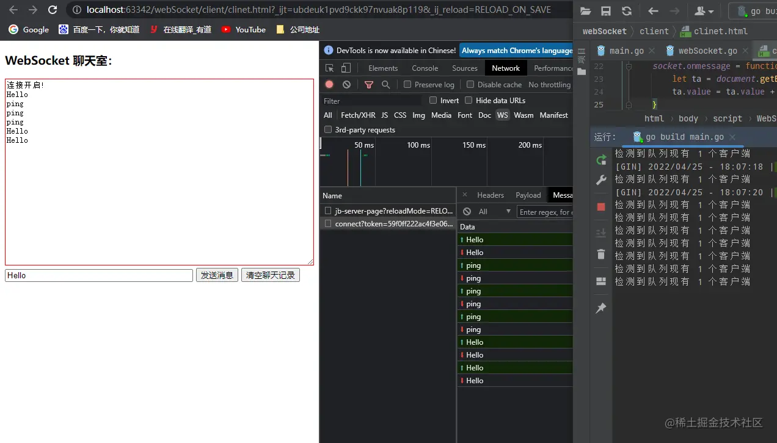This screenshot has width=777, height=443.
Task: Close the request details pane
Action: click(x=464, y=195)
